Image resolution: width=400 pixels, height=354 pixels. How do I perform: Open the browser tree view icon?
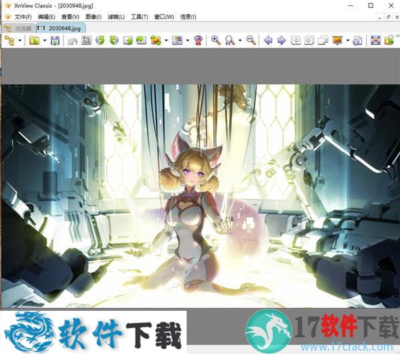click(9, 41)
